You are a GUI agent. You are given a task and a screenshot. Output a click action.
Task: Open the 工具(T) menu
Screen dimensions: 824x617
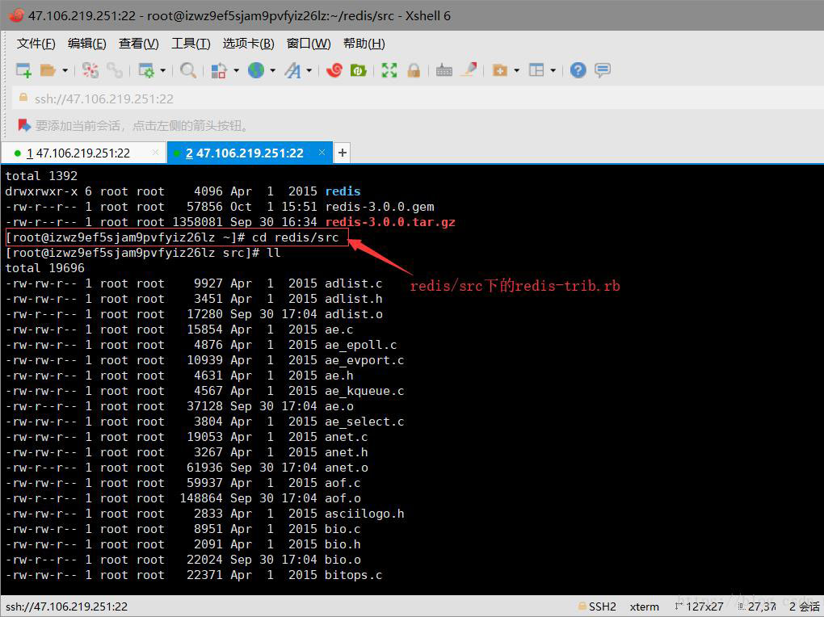[191, 44]
